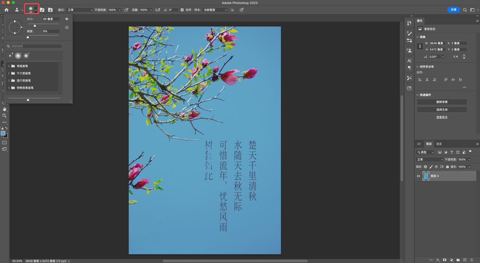Viewport: 480px width, 263px height.
Task: Select the Hand tool in the toolbar
Action: click(x=4, y=109)
